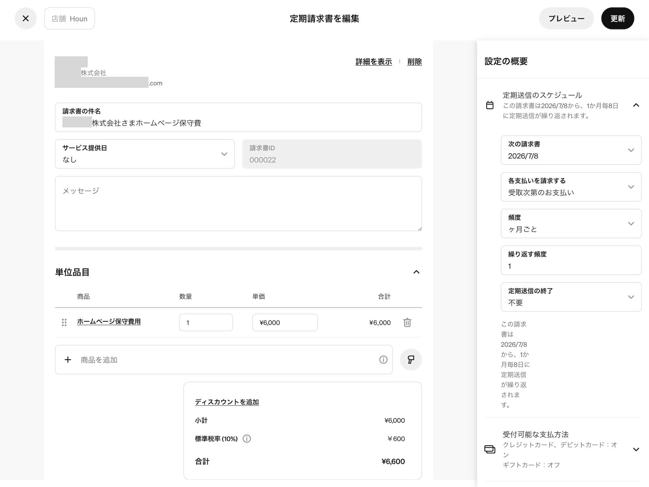Click the calendar icon for 定期送信のスケジュール
The width and height of the screenshot is (649, 487).
point(490,105)
